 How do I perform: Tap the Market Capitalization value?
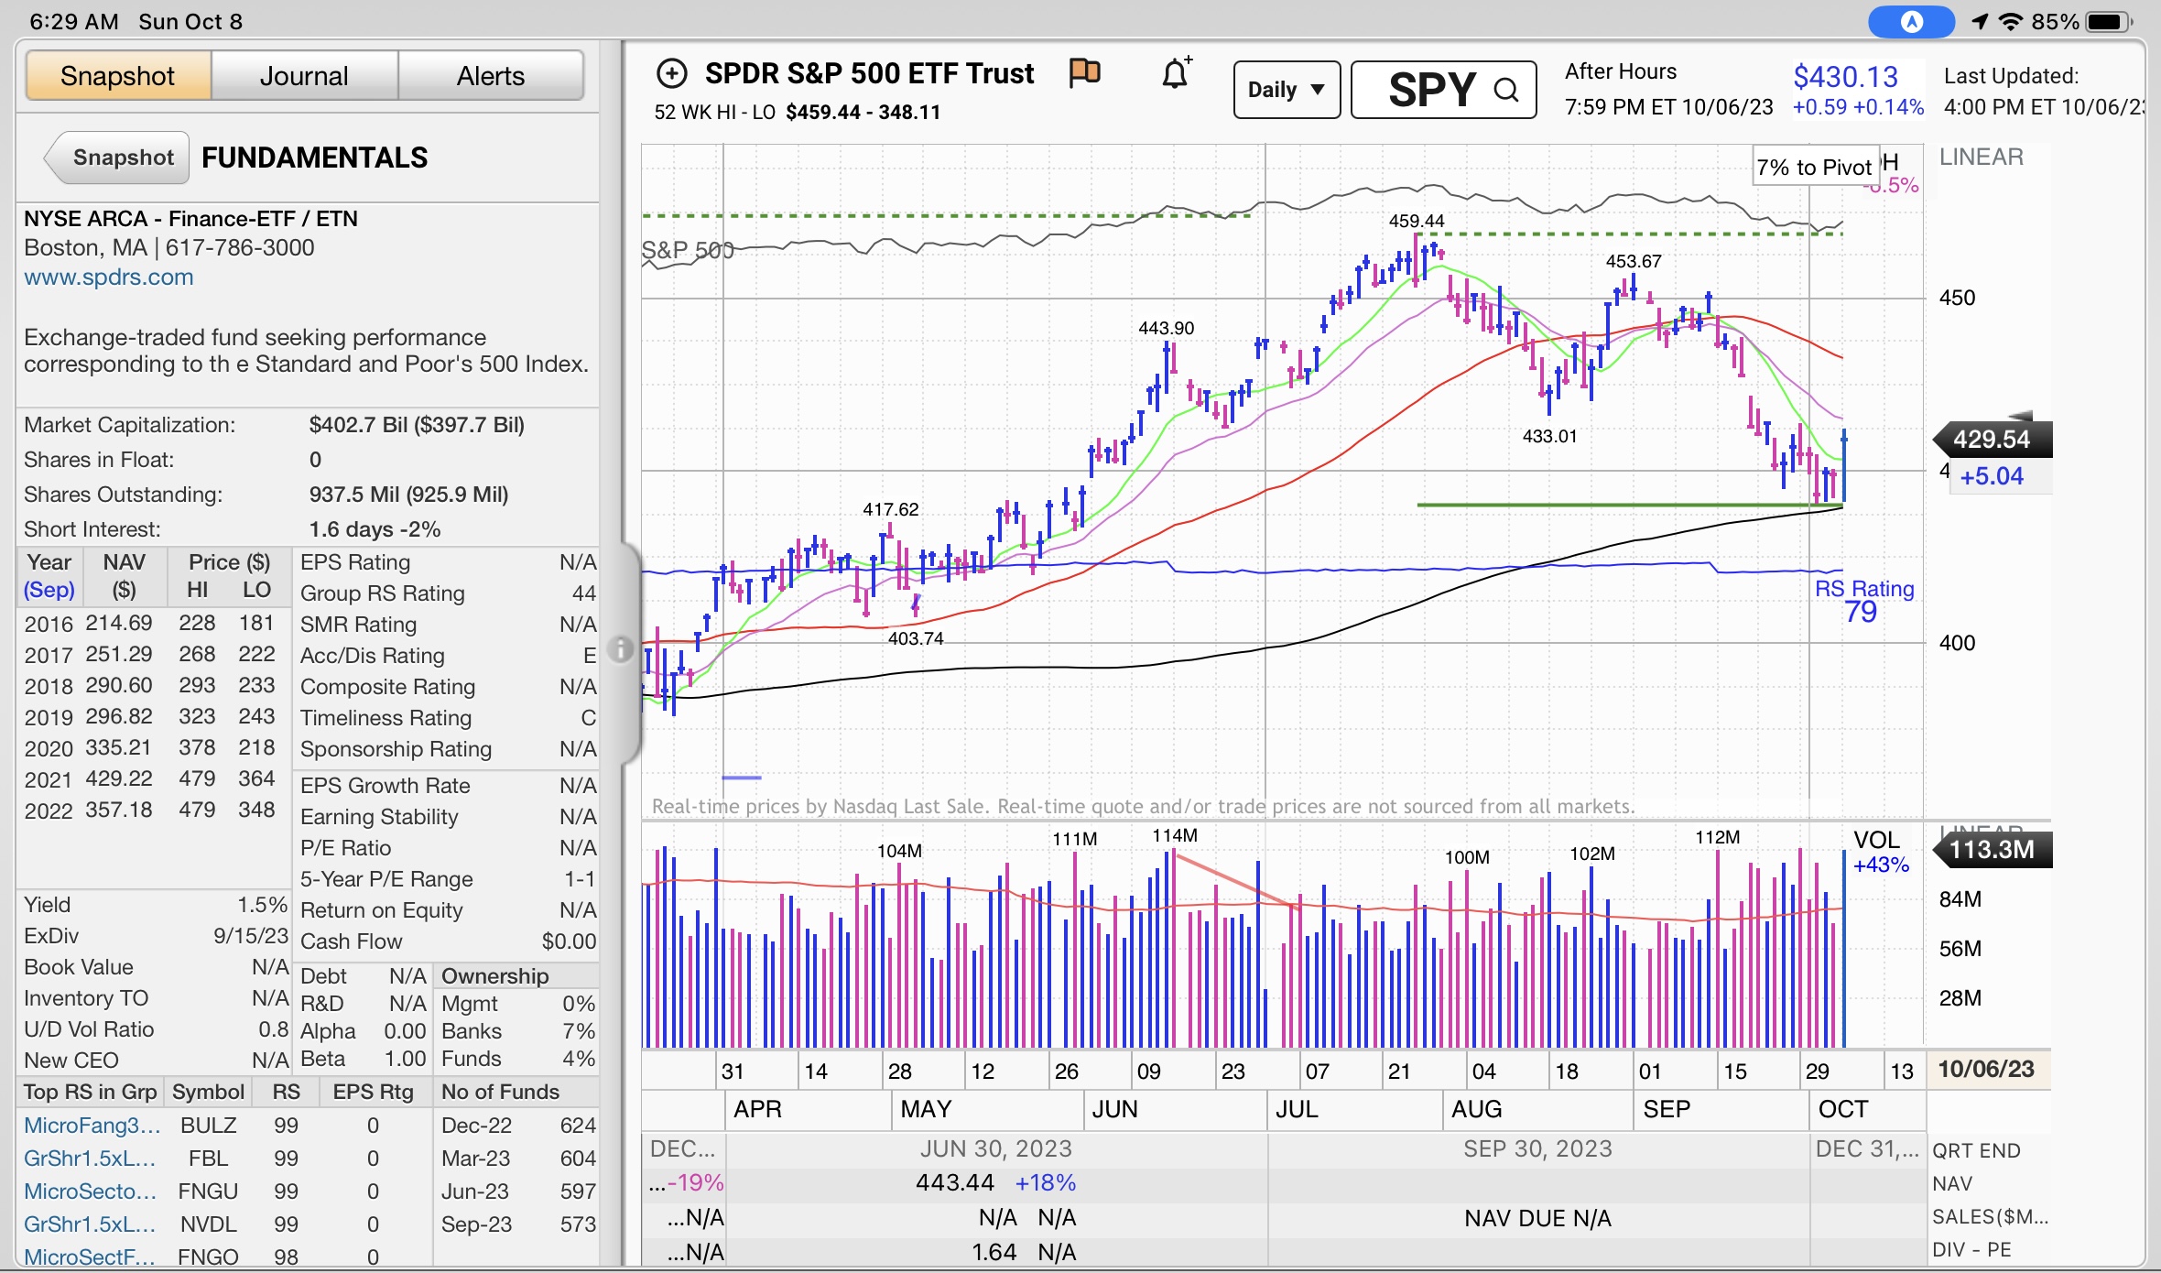[417, 425]
